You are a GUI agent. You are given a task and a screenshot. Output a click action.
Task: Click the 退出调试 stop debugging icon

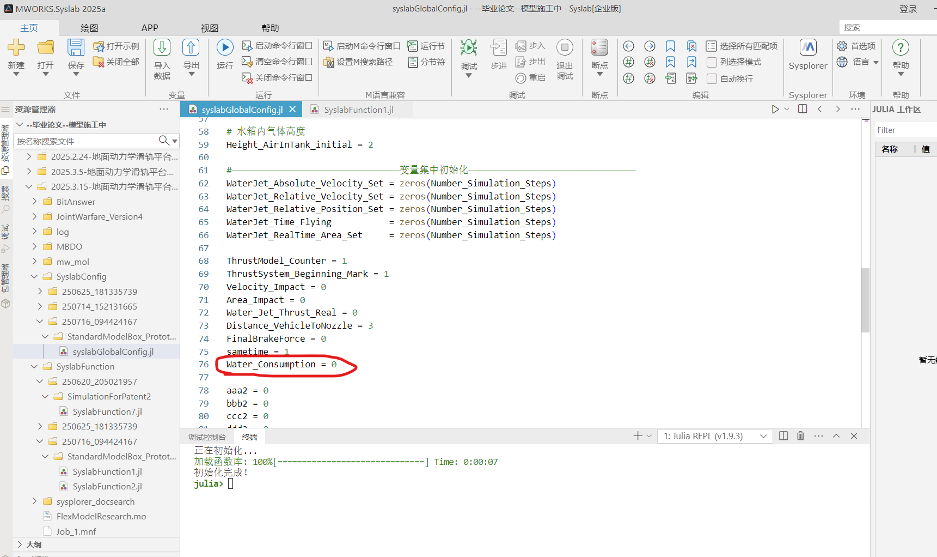tap(565, 47)
